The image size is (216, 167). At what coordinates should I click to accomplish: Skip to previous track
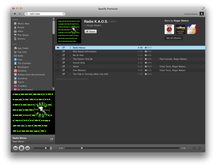(15, 148)
